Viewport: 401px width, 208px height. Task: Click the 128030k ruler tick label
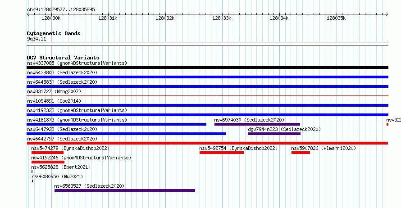tap(51, 18)
